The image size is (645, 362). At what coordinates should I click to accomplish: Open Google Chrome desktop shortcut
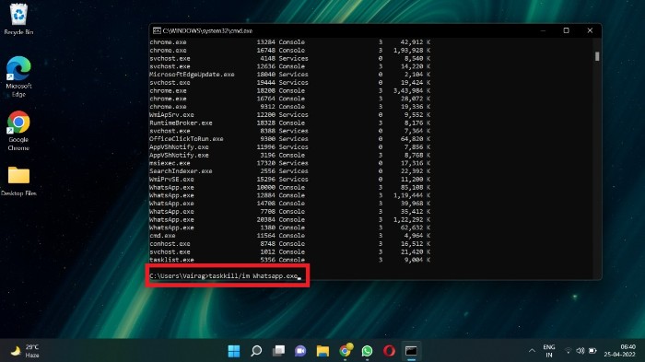pyautogui.click(x=18, y=131)
